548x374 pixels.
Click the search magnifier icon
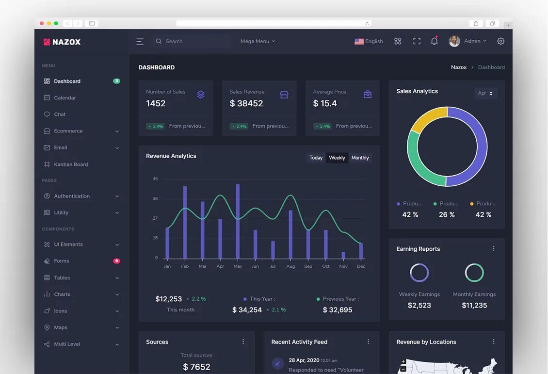coord(159,41)
